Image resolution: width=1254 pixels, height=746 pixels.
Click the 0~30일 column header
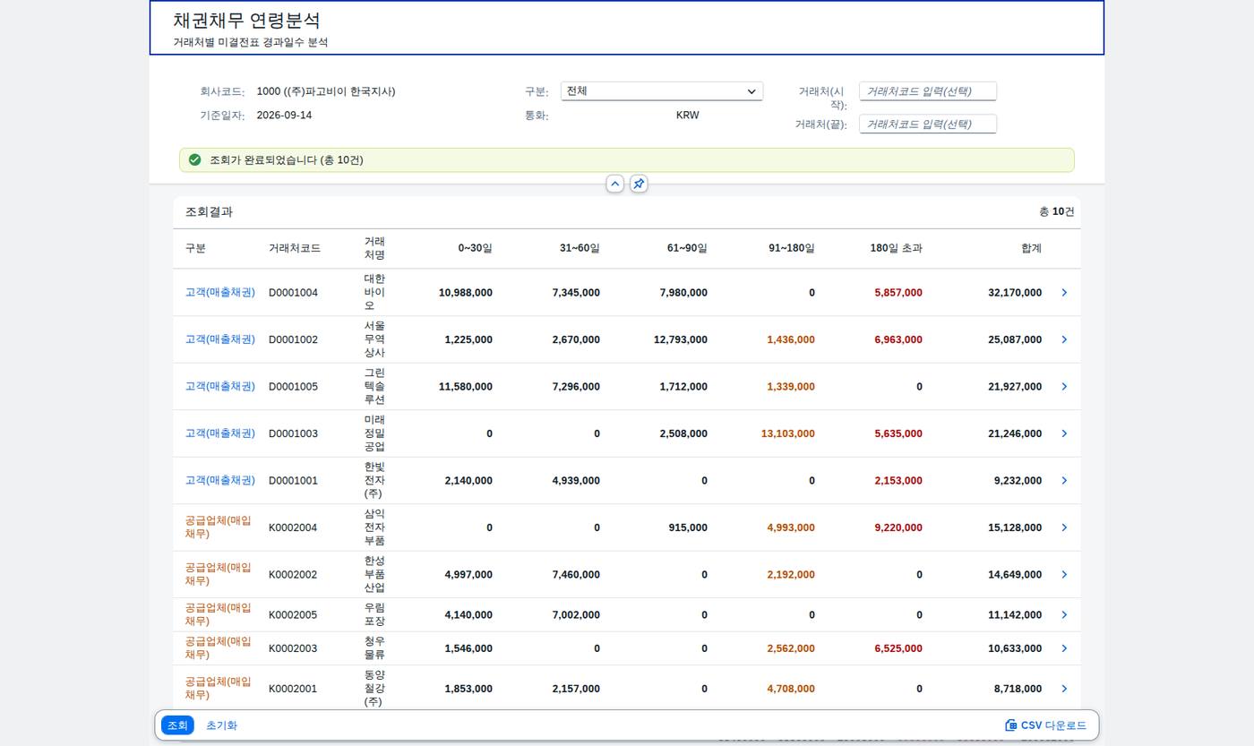(476, 248)
